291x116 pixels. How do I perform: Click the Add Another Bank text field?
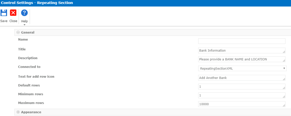(x=241, y=78)
